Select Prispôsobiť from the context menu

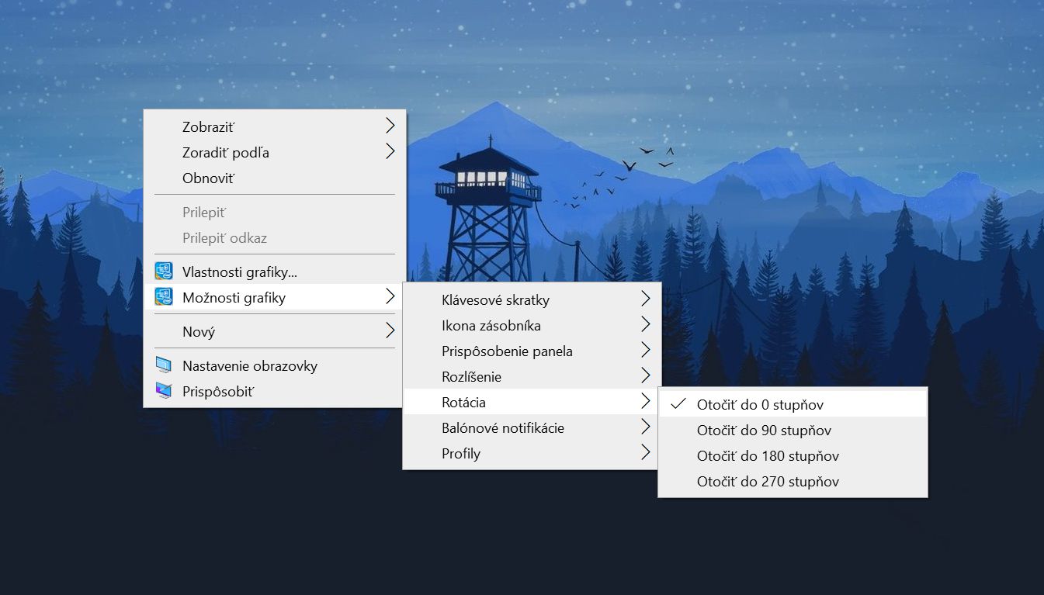click(275, 391)
